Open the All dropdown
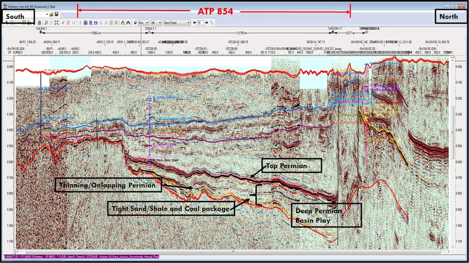The height and width of the screenshot is (263, 469). [x=156, y=23]
